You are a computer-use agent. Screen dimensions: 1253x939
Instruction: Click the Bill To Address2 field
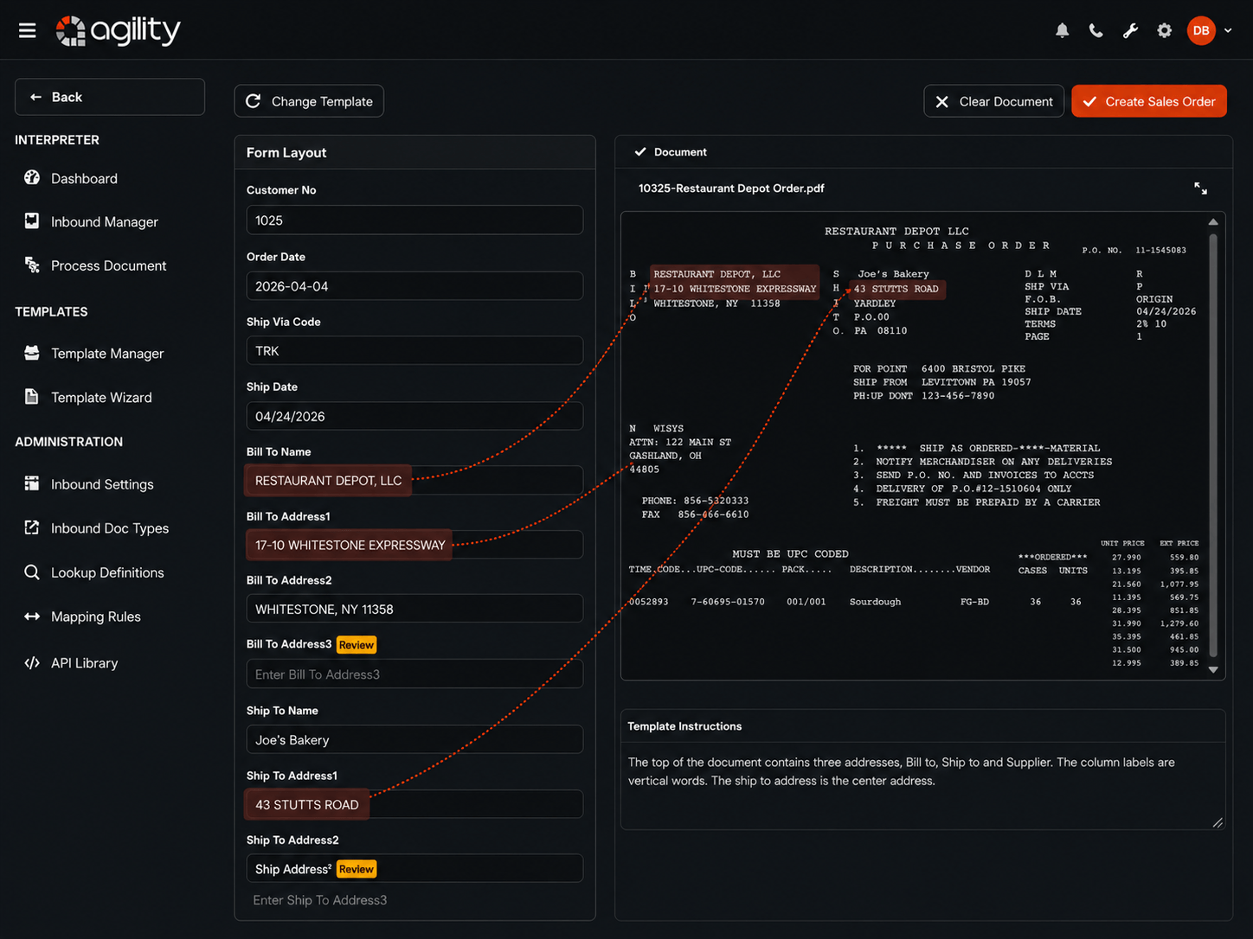coord(414,609)
